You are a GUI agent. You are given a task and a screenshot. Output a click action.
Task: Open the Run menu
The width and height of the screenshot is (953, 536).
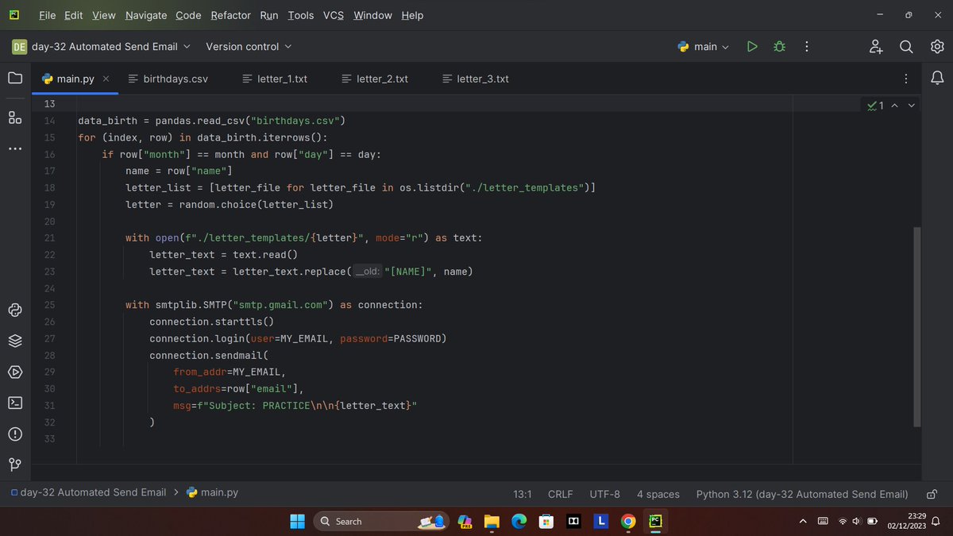(269, 15)
